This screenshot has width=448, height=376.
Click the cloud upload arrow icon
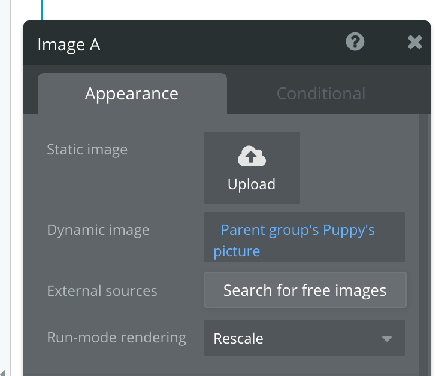point(252,157)
